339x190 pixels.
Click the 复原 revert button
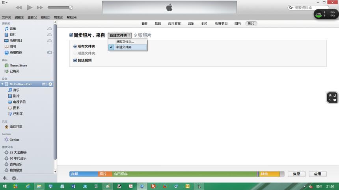pyautogui.click(x=296, y=174)
